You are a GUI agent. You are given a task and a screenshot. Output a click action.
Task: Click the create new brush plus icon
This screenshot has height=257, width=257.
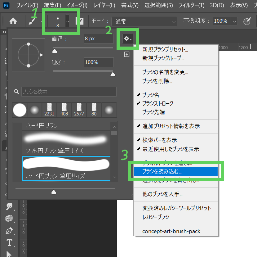[126, 55]
